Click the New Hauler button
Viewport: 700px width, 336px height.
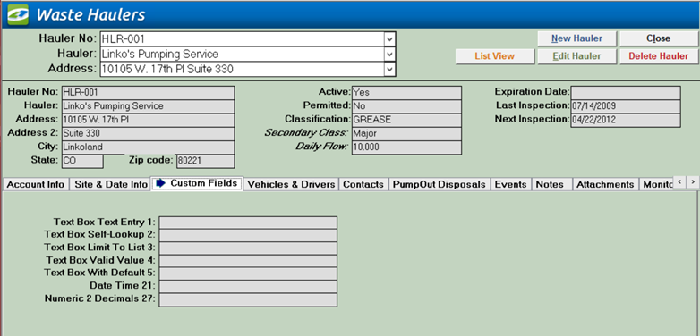click(x=576, y=38)
